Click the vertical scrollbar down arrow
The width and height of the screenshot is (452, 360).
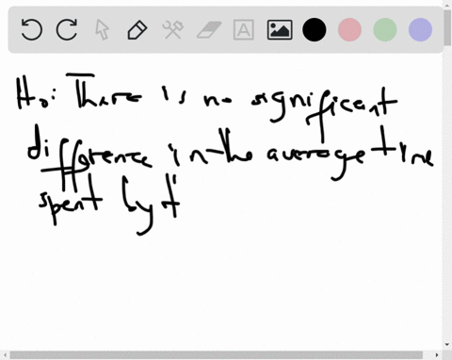coord(447,345)
